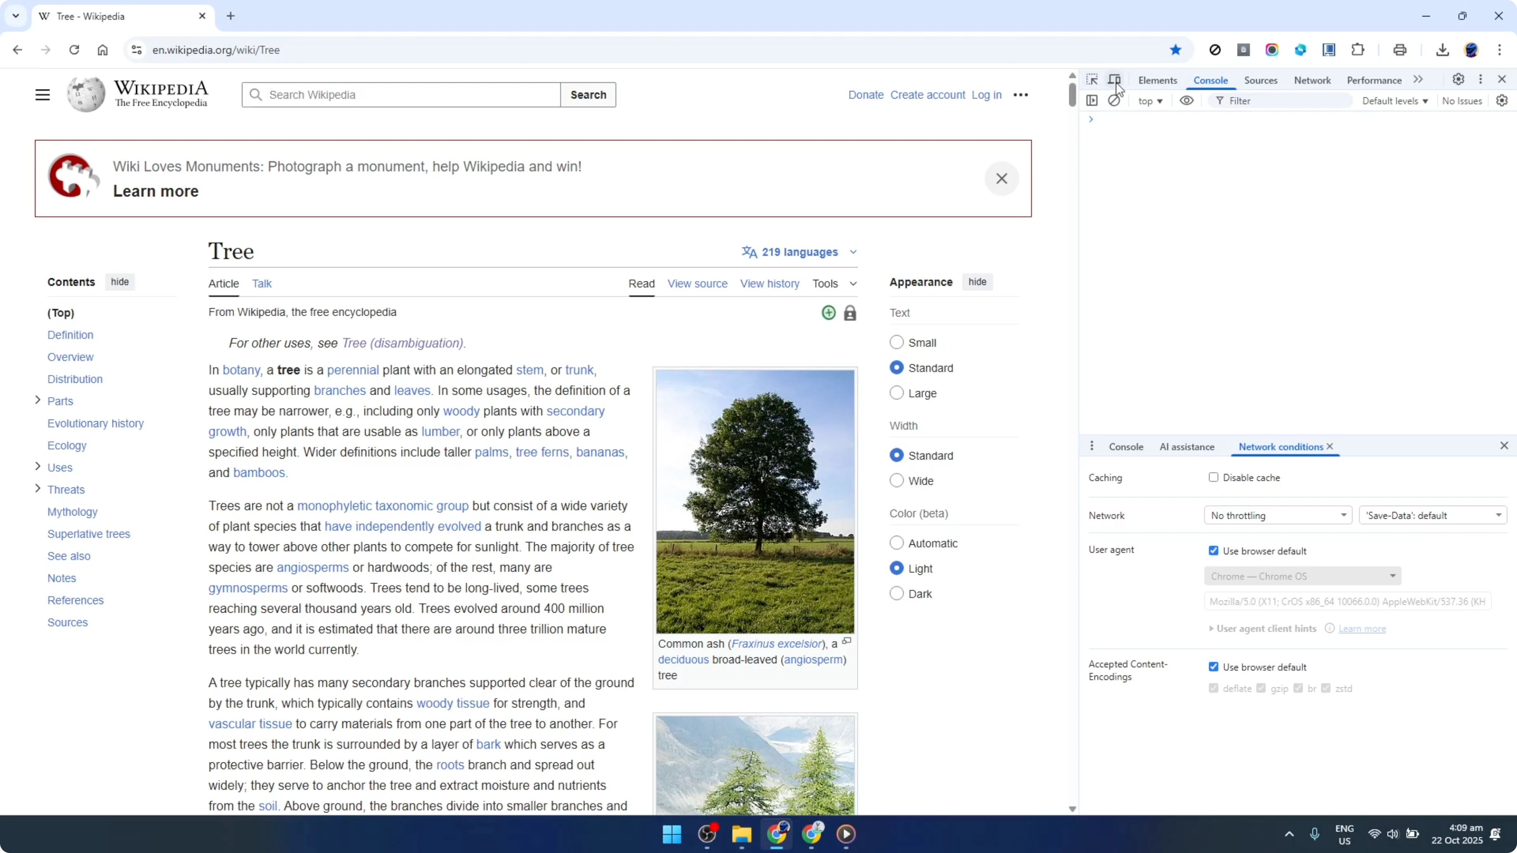1517x853 pixels.
Task: Open the Wikipedia hamburger menu
Action: pyautogui.click(x=42, y=94)
